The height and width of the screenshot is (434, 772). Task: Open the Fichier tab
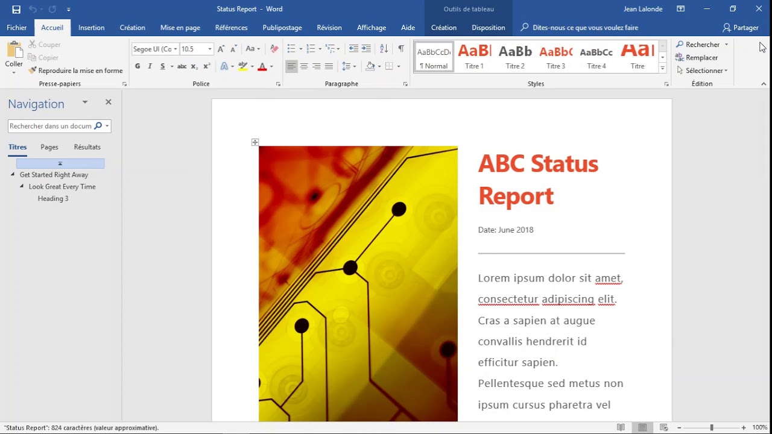(17, 28)
